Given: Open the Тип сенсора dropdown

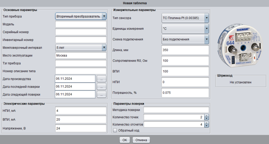Looking at the screenshot, I should 207,18.
